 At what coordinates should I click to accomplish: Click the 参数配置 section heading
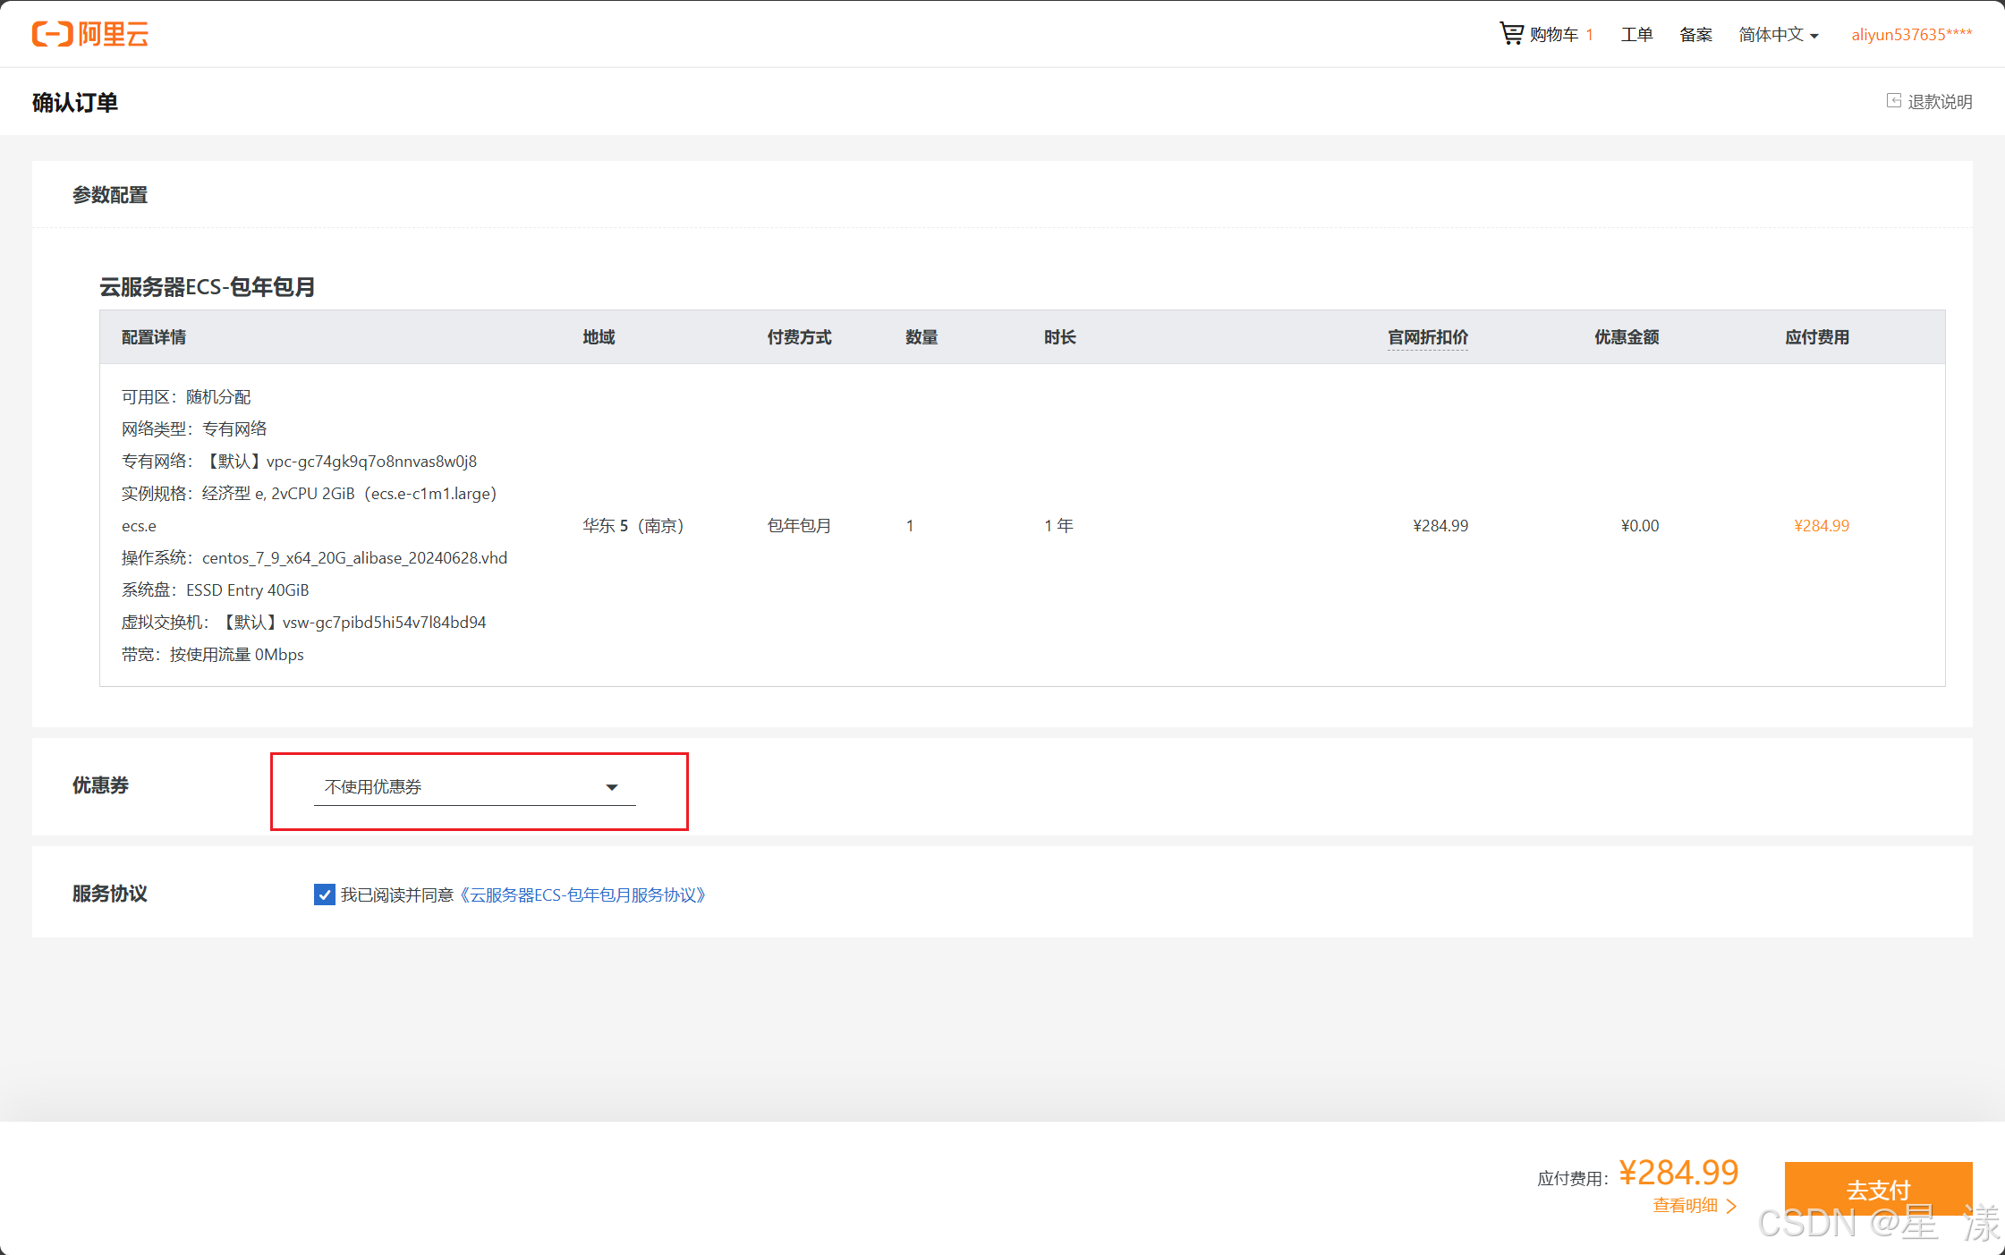(110, 194)
